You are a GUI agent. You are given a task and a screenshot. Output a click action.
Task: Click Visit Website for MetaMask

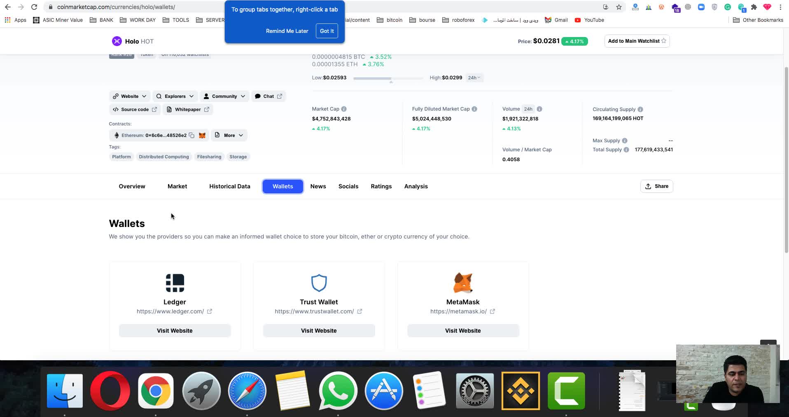463,331
